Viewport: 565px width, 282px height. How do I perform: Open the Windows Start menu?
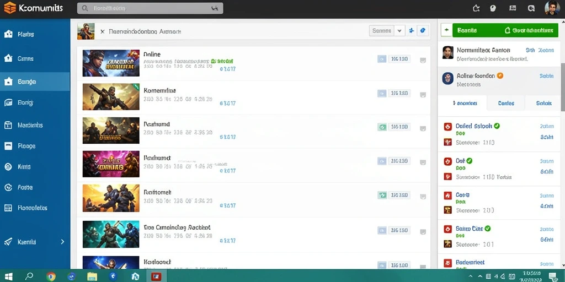pyautogui.click(x=8, y=276)
